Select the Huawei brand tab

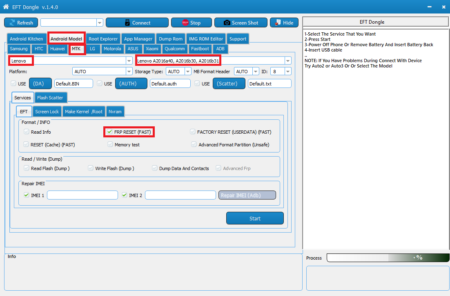tap(58, 49)
